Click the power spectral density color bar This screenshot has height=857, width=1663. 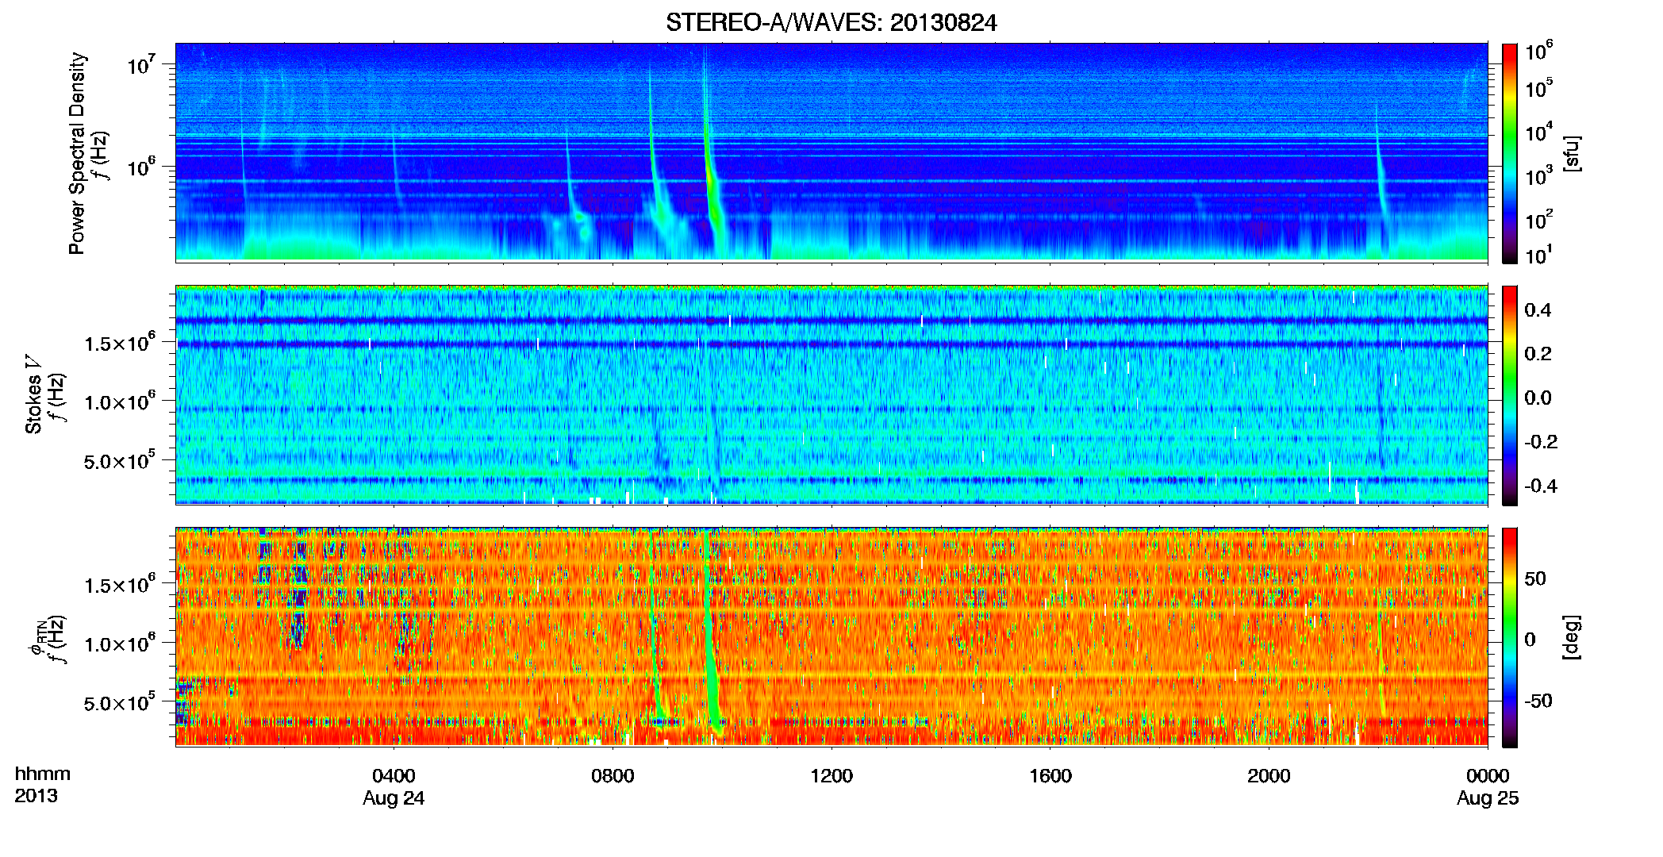click(1510, 153)
